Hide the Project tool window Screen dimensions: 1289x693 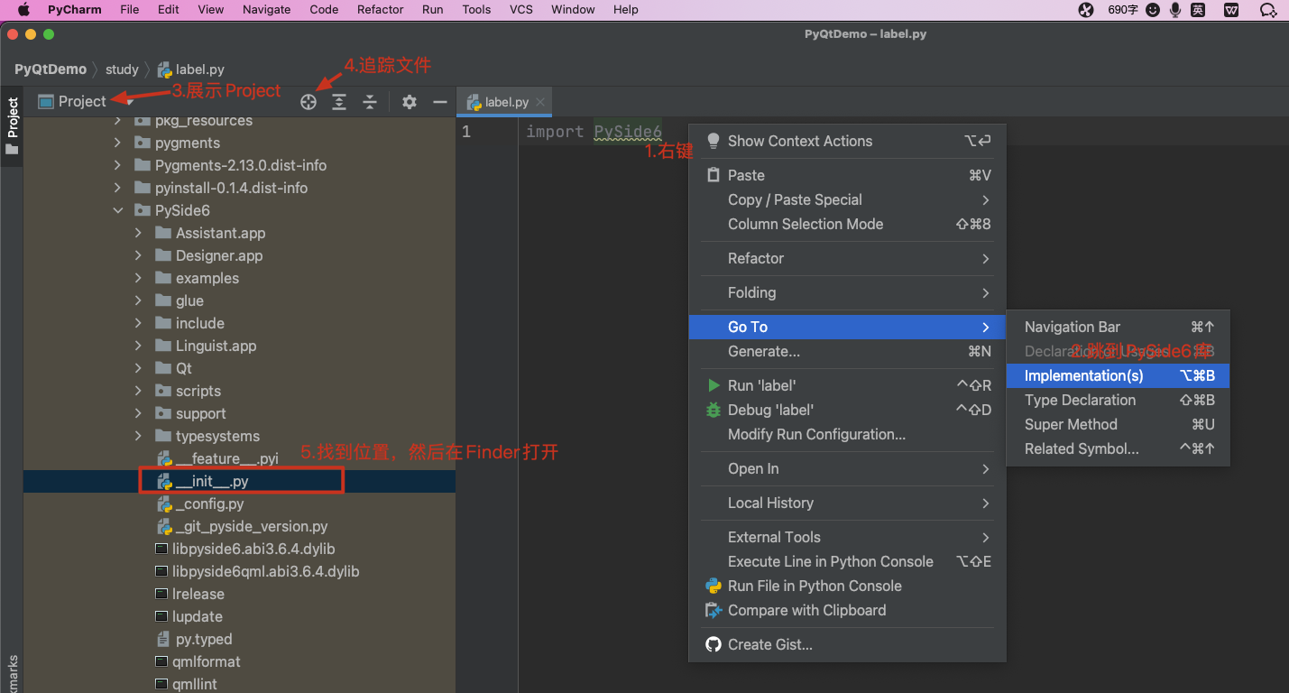click(x=440, y=102)
